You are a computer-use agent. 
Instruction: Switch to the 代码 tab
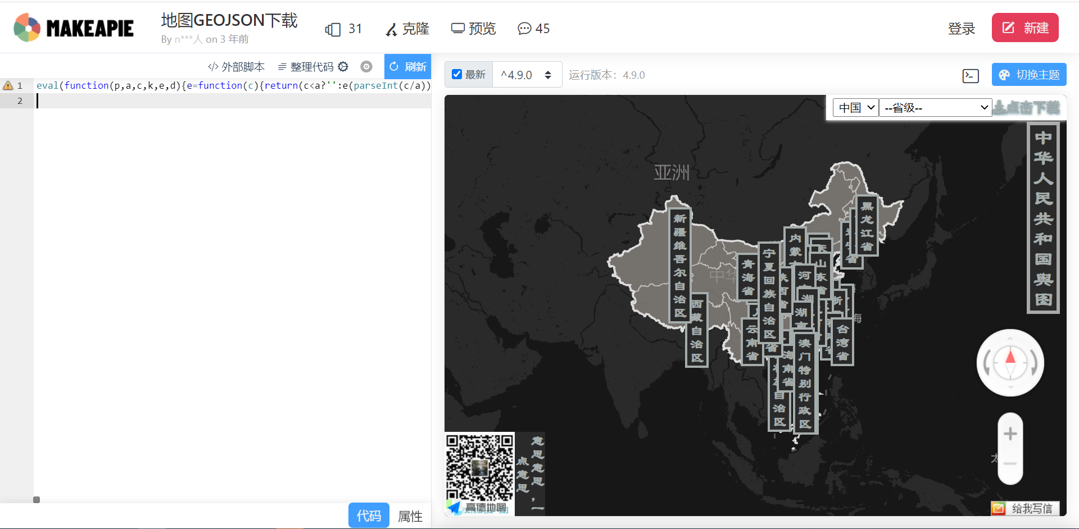[x=368, y=516]
